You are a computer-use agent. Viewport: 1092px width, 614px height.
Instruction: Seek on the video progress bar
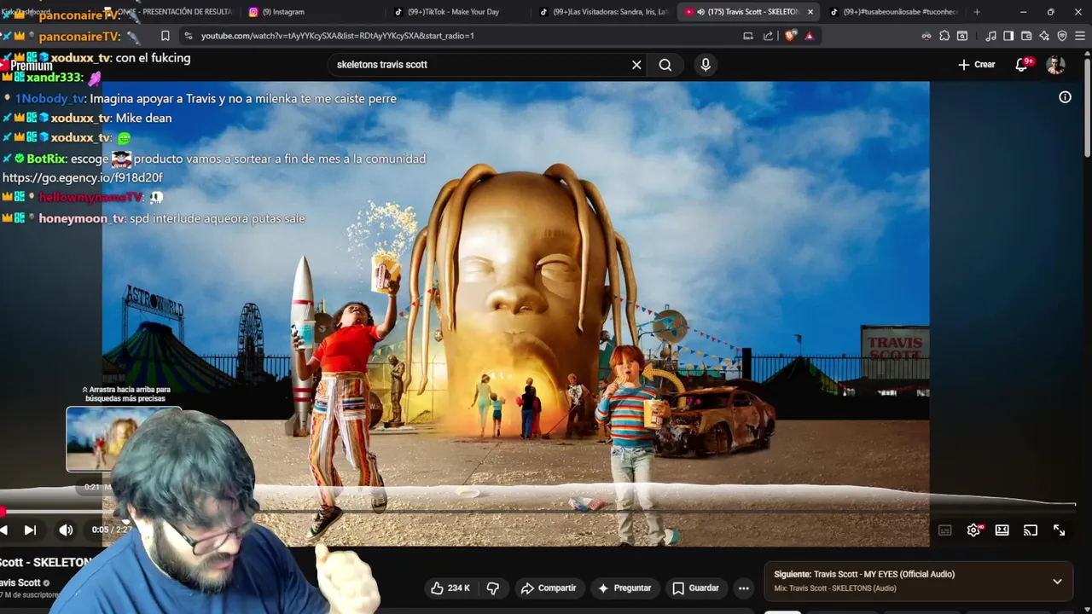tap(537, 513)
